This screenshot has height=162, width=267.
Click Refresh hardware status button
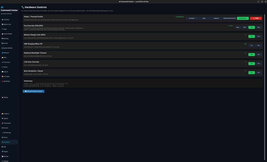34,91
